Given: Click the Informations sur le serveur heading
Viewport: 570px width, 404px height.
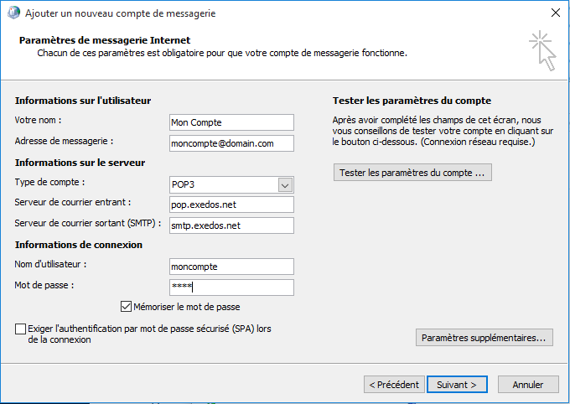Looking at the screenshot, I should coord(80,163).
